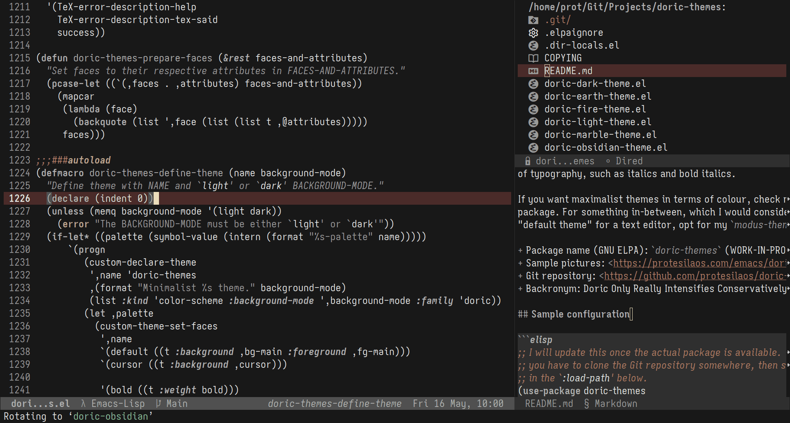Click the lambda icon before Emacs-Lisp
The width and height of the screenshot is (790, 423).
pyautogui.click(x=84, y=404)
